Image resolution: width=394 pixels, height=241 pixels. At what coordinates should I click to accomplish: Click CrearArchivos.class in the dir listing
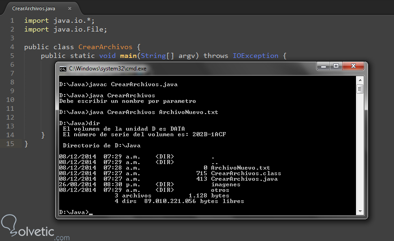point(246,173)
